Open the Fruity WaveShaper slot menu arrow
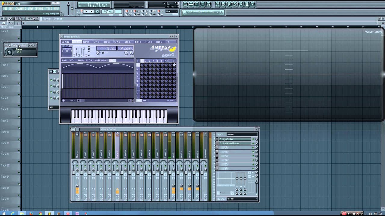This screenshot has width=385, height=216. tap(217, 143)
